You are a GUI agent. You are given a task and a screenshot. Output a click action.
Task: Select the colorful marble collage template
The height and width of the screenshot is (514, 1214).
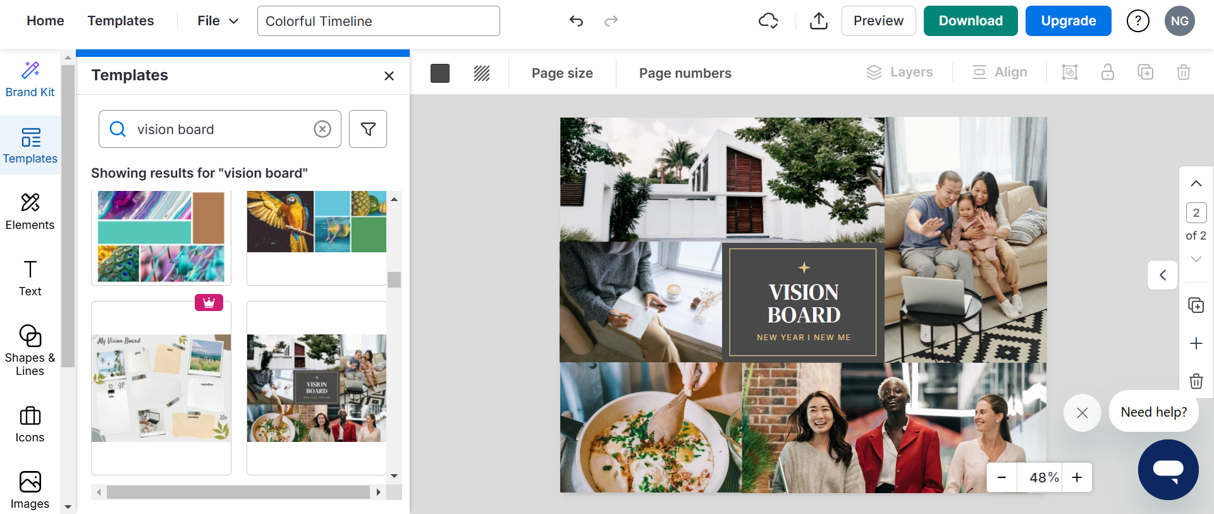(161, 238)
